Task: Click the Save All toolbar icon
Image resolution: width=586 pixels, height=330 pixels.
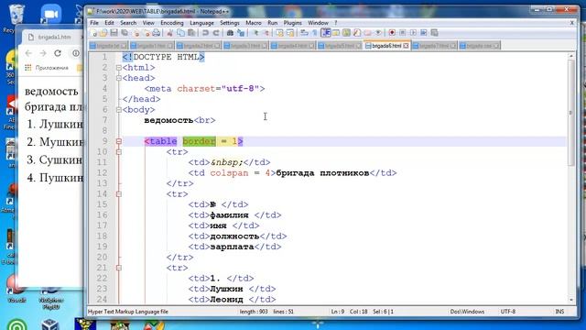Action: [125, 33]
